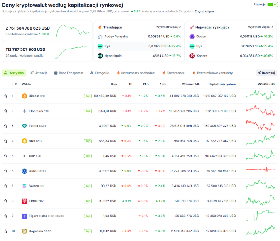
Task: Click the Xphere gainer icon
Action: click(x=192, y=56)
